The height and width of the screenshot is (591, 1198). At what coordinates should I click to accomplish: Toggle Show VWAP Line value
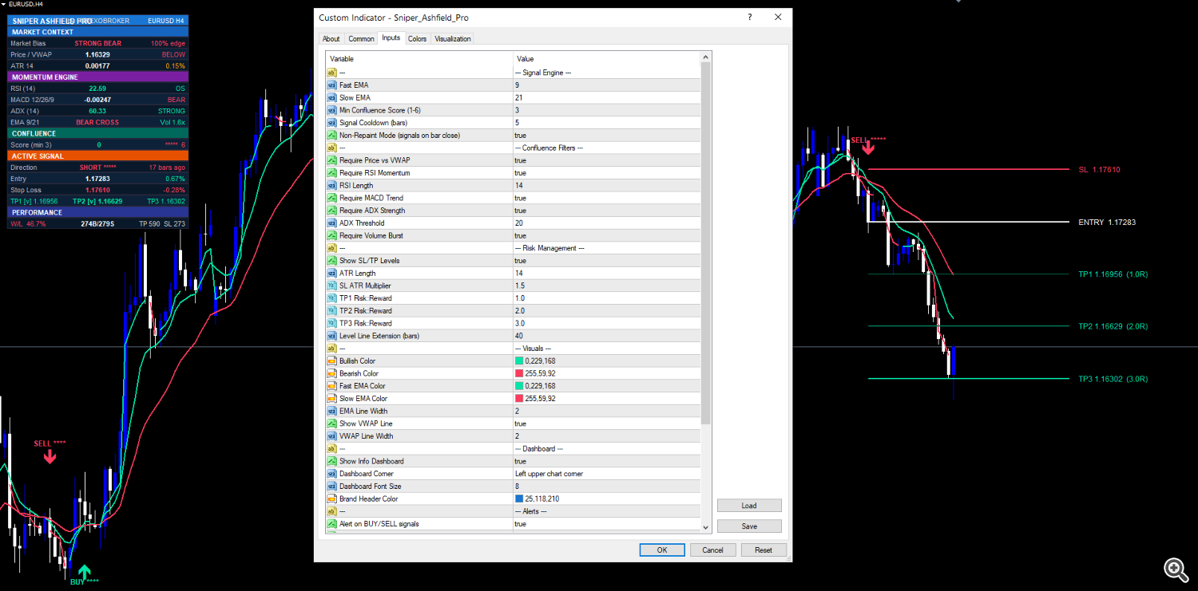606,424
